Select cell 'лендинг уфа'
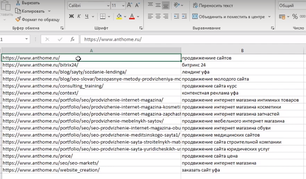 coord(242,72)
